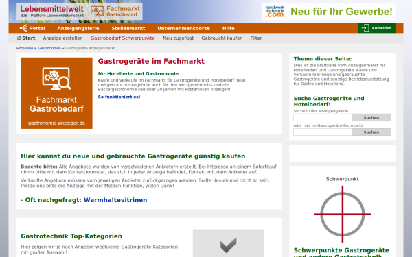The width and height of the screenshot is (412, 257).
Task: Go to Start with the home icon
Action: [26, 38]
